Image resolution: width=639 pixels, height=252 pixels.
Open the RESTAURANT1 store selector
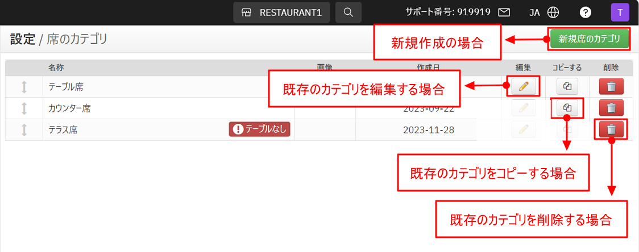pyautogui.click(x=281, y=12)
